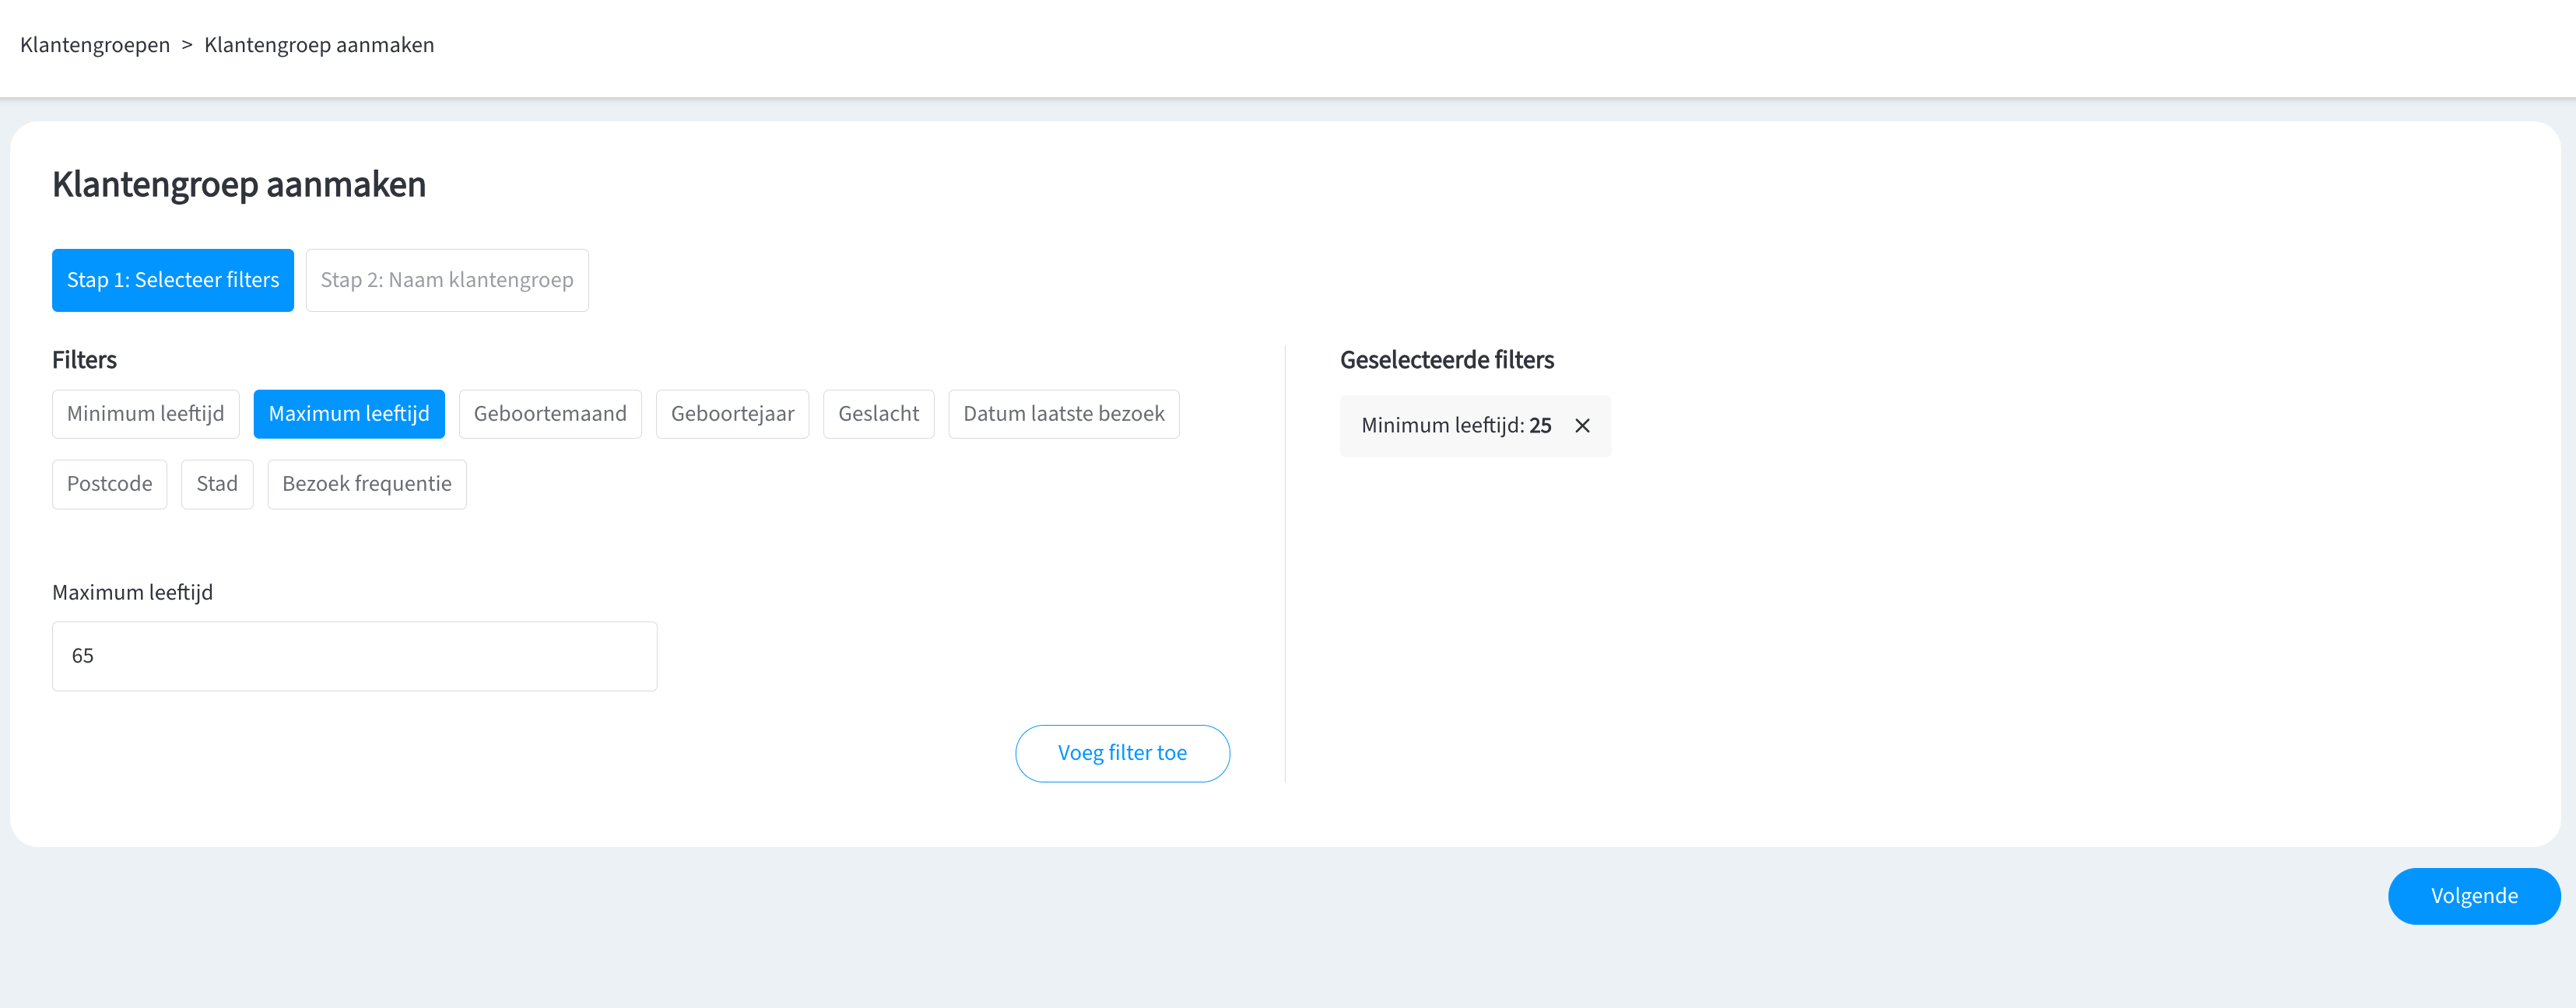The width and height of the screenshot is (2576, 1008).
Task: Toggle the Maximum leeftijd filter
Action: pyautogui.click(x=349, y=414)
